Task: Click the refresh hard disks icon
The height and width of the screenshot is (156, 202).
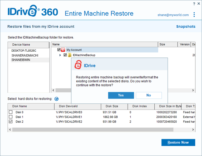Action: (x=56, y=99)
